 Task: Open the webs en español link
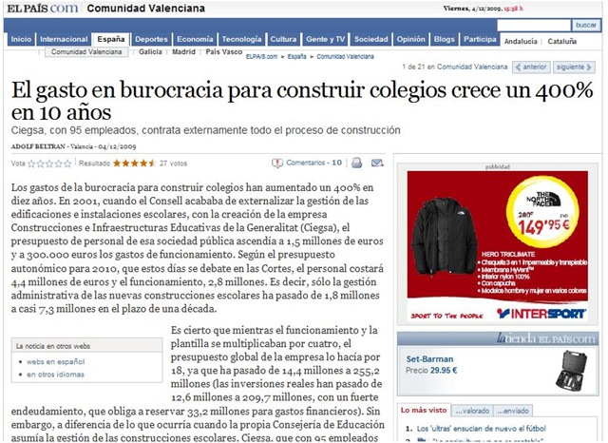point(55,361)
